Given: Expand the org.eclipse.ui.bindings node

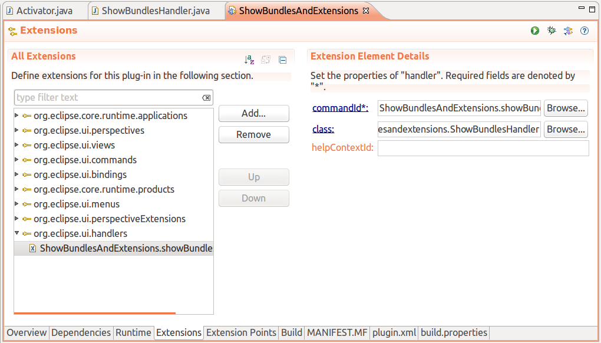Looking at the screenshot, I should pos(16,174).
